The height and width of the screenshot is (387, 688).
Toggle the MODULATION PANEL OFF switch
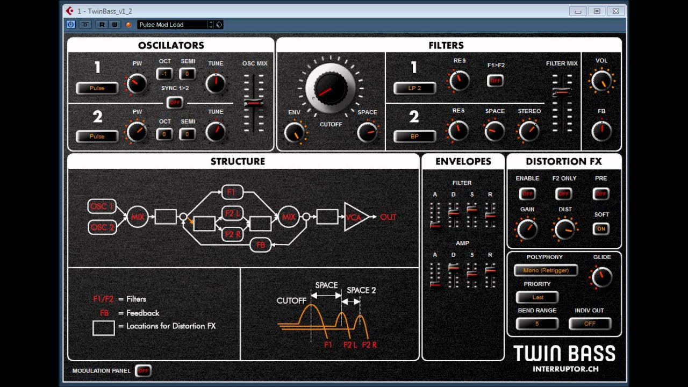pos(143,371)
